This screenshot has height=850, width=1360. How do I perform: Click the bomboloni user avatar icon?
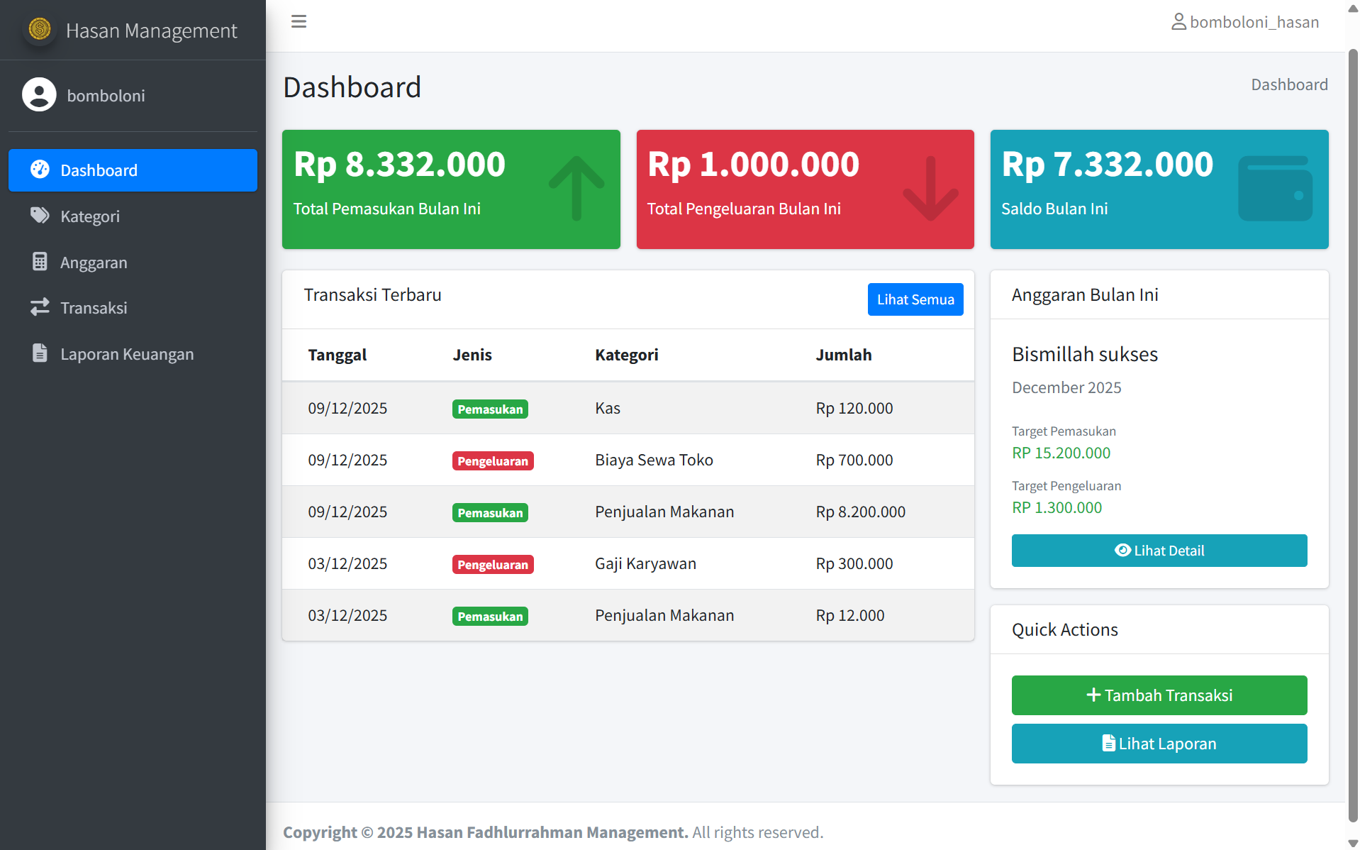[39, 95]
